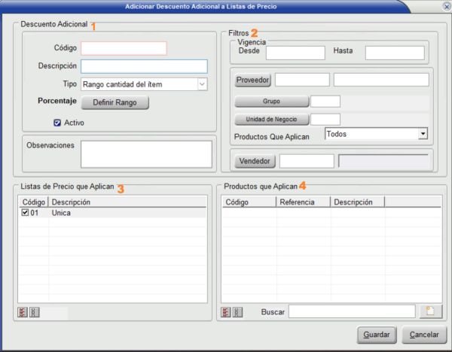Focus the Código input field

123,48
